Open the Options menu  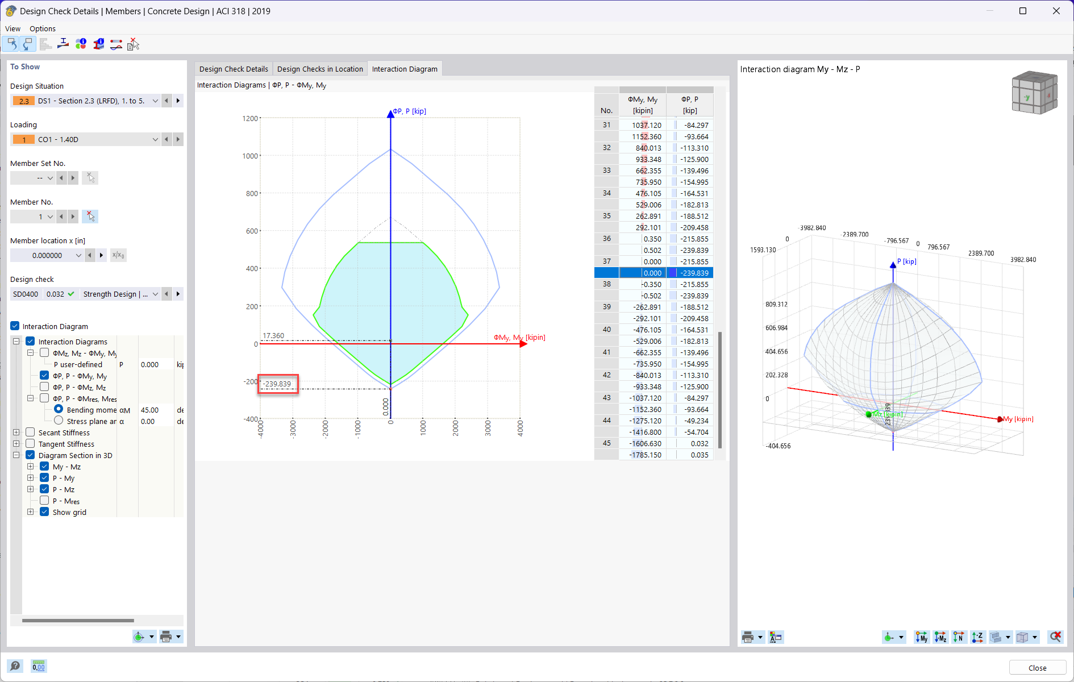pyautogui.click(x=43, y=28)
